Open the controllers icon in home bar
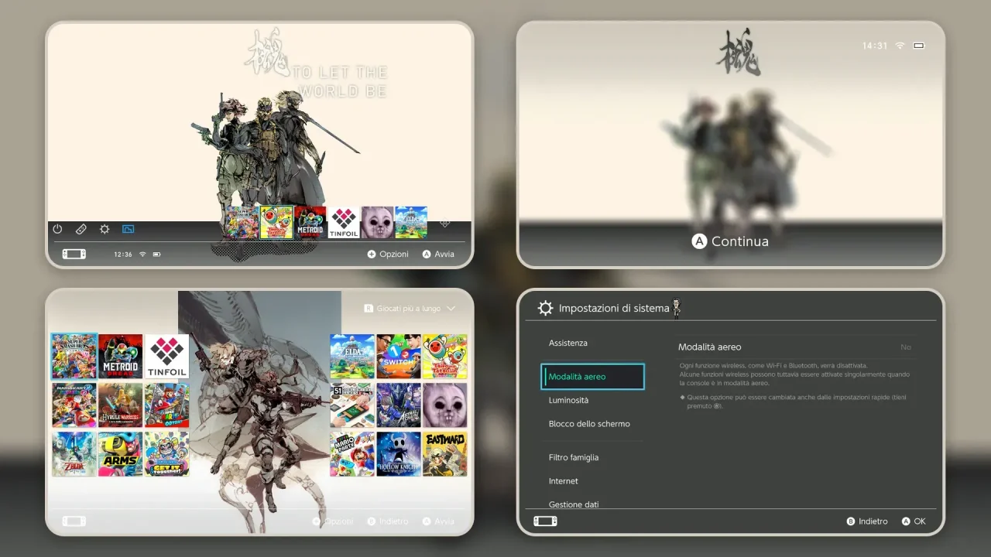Screen dimensions: 991x557 click(81, 229)
